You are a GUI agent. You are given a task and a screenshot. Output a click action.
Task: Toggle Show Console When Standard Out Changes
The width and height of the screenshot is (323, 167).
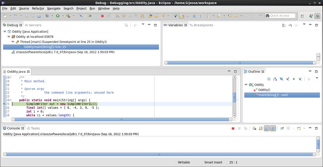(x=267, y=128)
